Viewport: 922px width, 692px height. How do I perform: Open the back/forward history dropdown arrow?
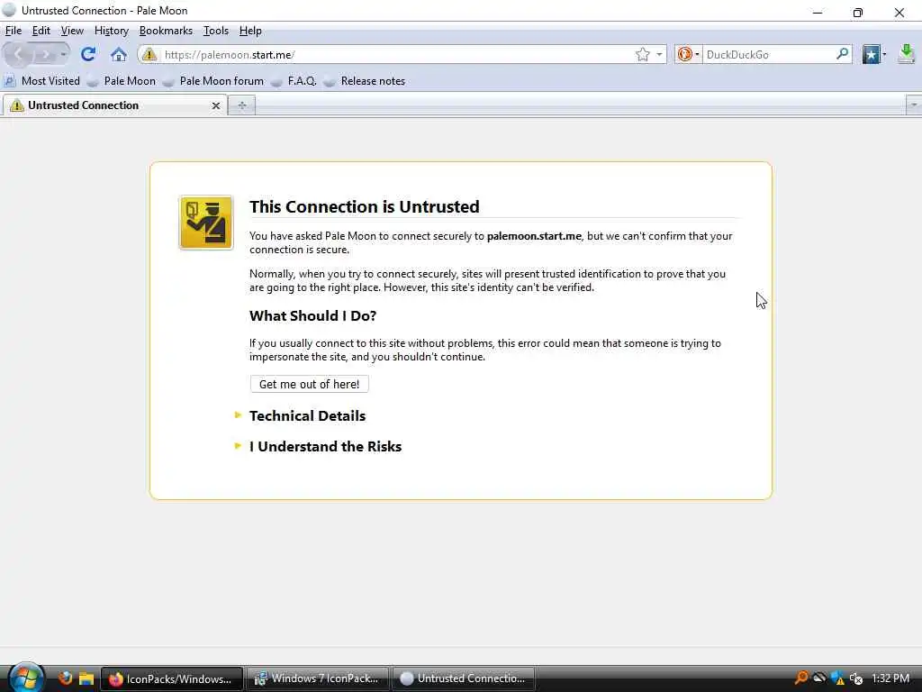coord(63,55)
